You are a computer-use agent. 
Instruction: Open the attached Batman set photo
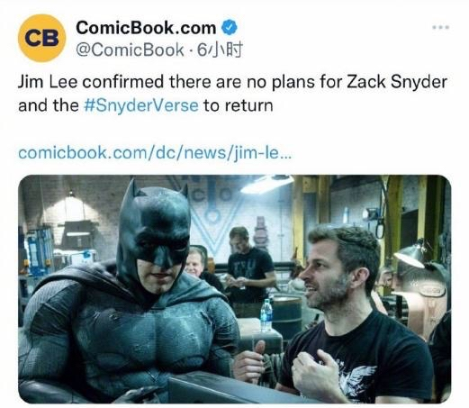pyautogui.click(x=234, y=289)
